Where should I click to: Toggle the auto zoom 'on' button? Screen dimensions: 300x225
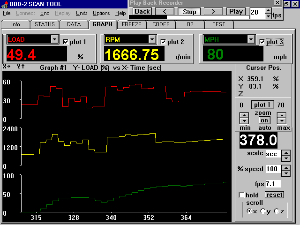coord(264,120)
